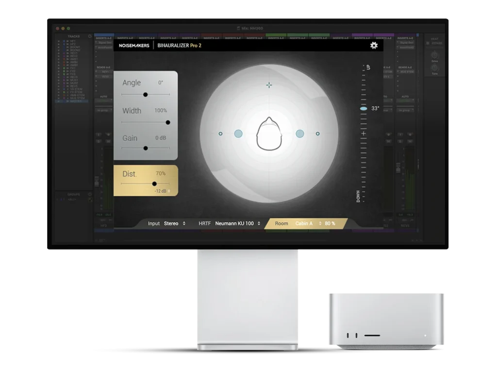Solo the REVS channel with its S button
Image resolution: width=497 pixels, height=373 pixels.
[x=400, y=141]
